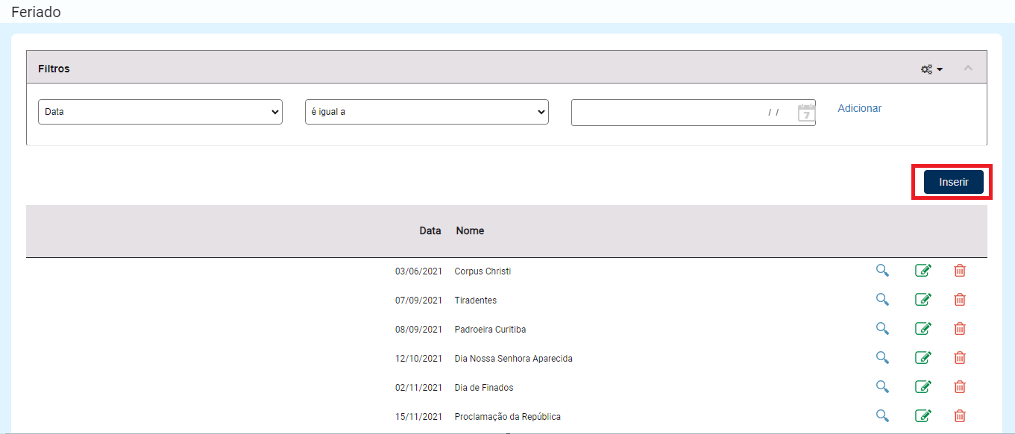Viewport: 1015px width, 434px height.
Task: Select the date 08/09/2021
Action: 419,330
